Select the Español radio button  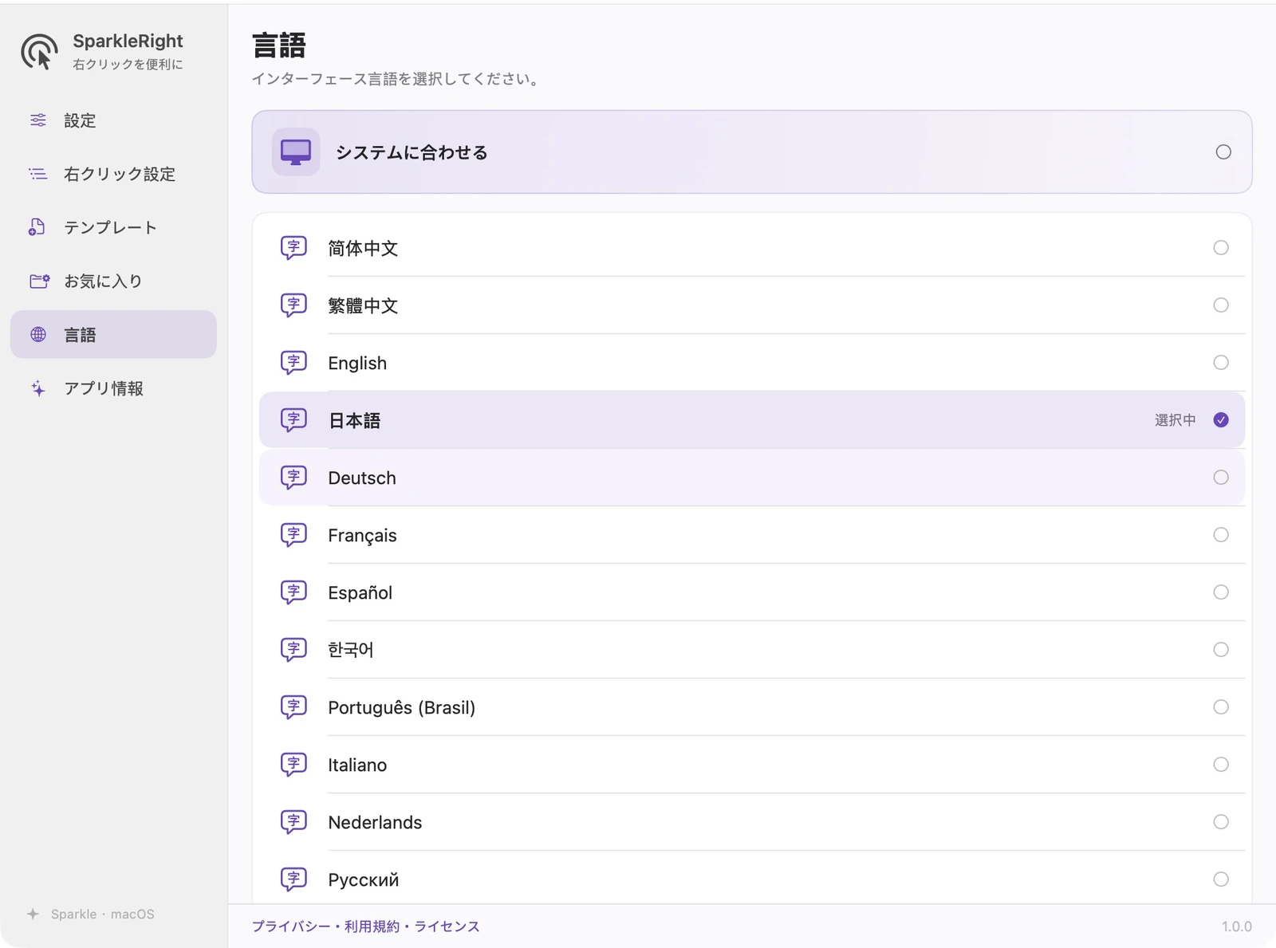[1221, 592]
